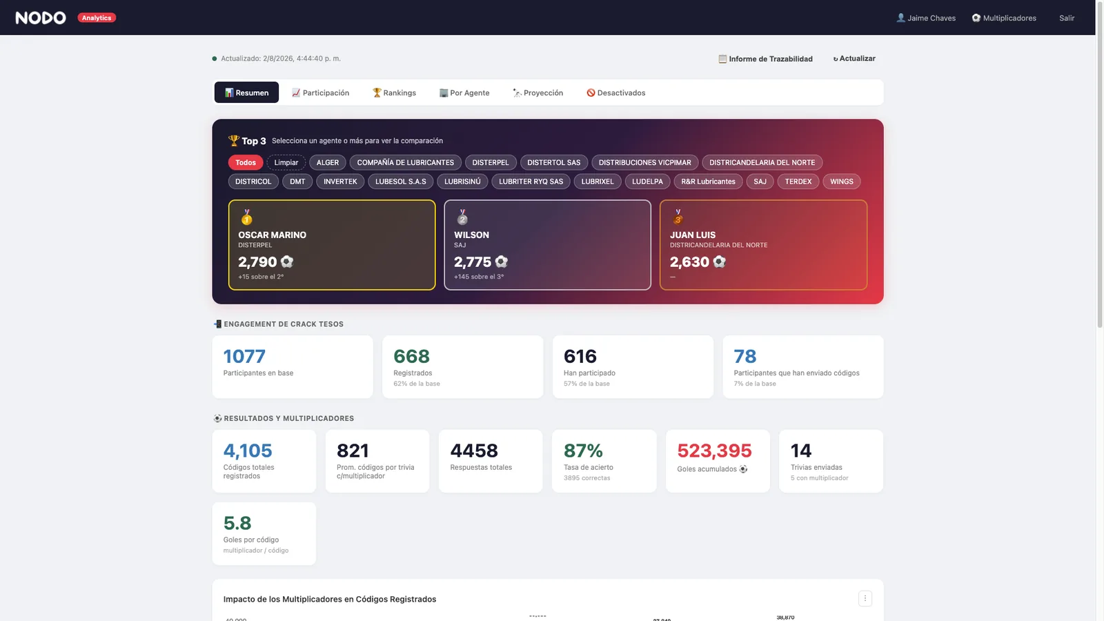This screenshot has width=1104, height=621.
Task: Select the R&R Lubricantes chip
Action: click(709, 181)
